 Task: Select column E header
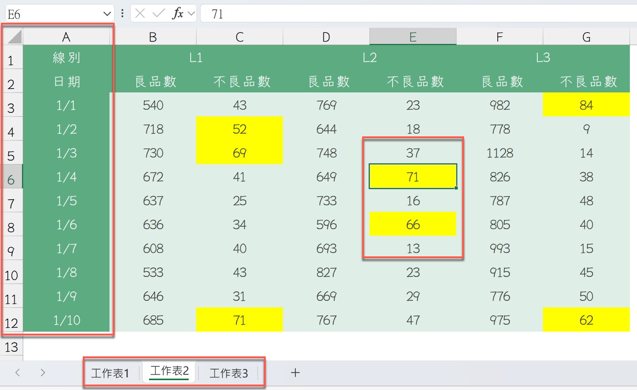(x=413, y=37)
